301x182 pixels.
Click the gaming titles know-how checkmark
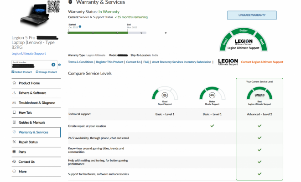(x=259, y=150)
